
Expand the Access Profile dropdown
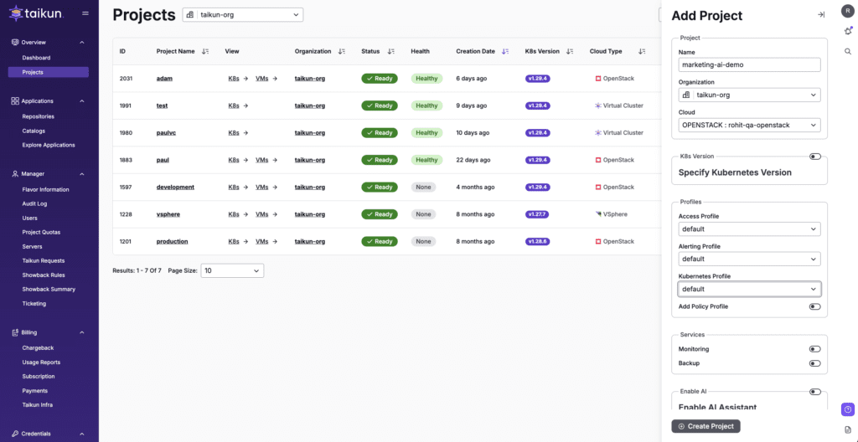point(749,229)
